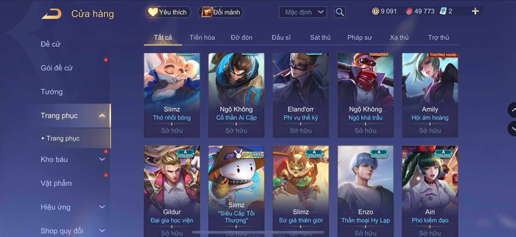Tap the red ruby icon showing 49 773

click(x=409, y=11)
